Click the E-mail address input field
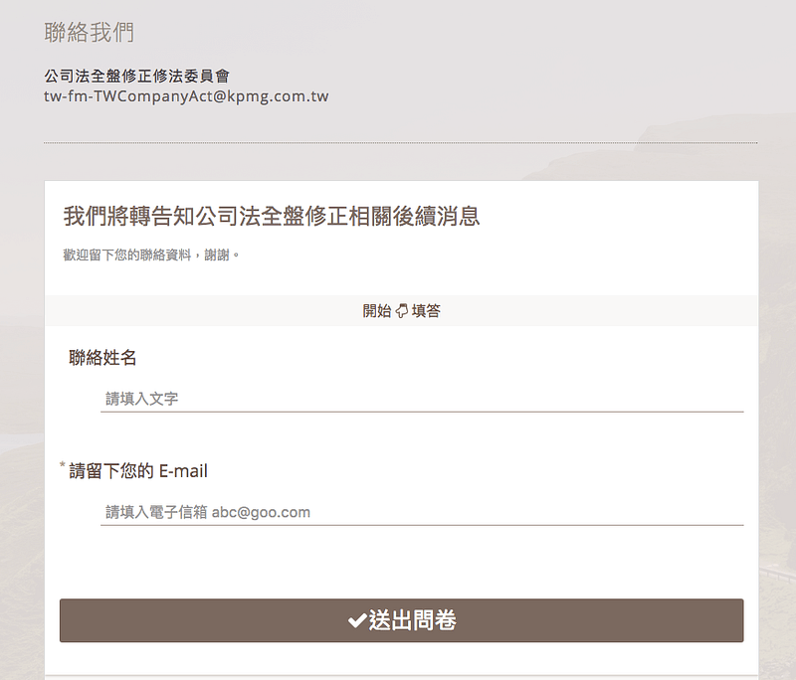The height and width of the screenshot is (680, 796). click(422, 512)
